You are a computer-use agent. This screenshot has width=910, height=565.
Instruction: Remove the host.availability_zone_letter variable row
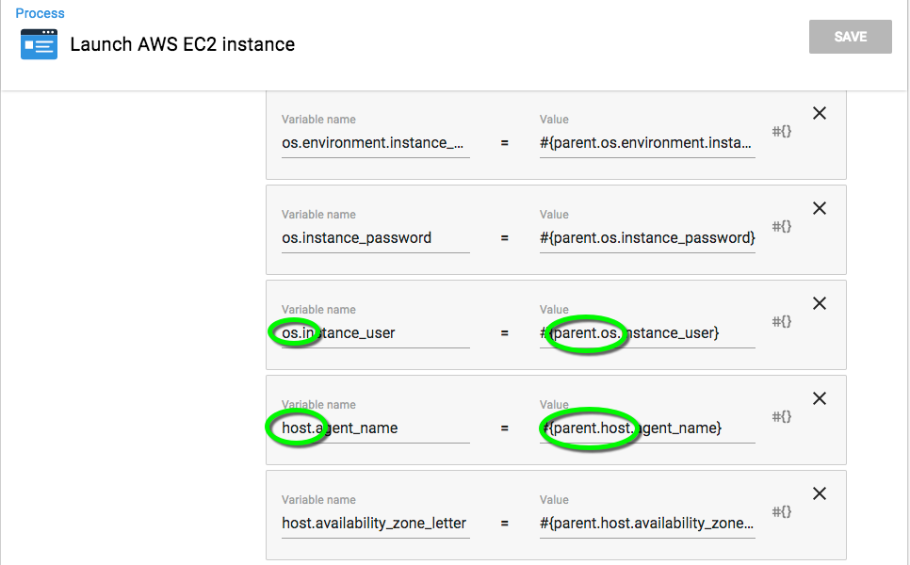point(819,493)
